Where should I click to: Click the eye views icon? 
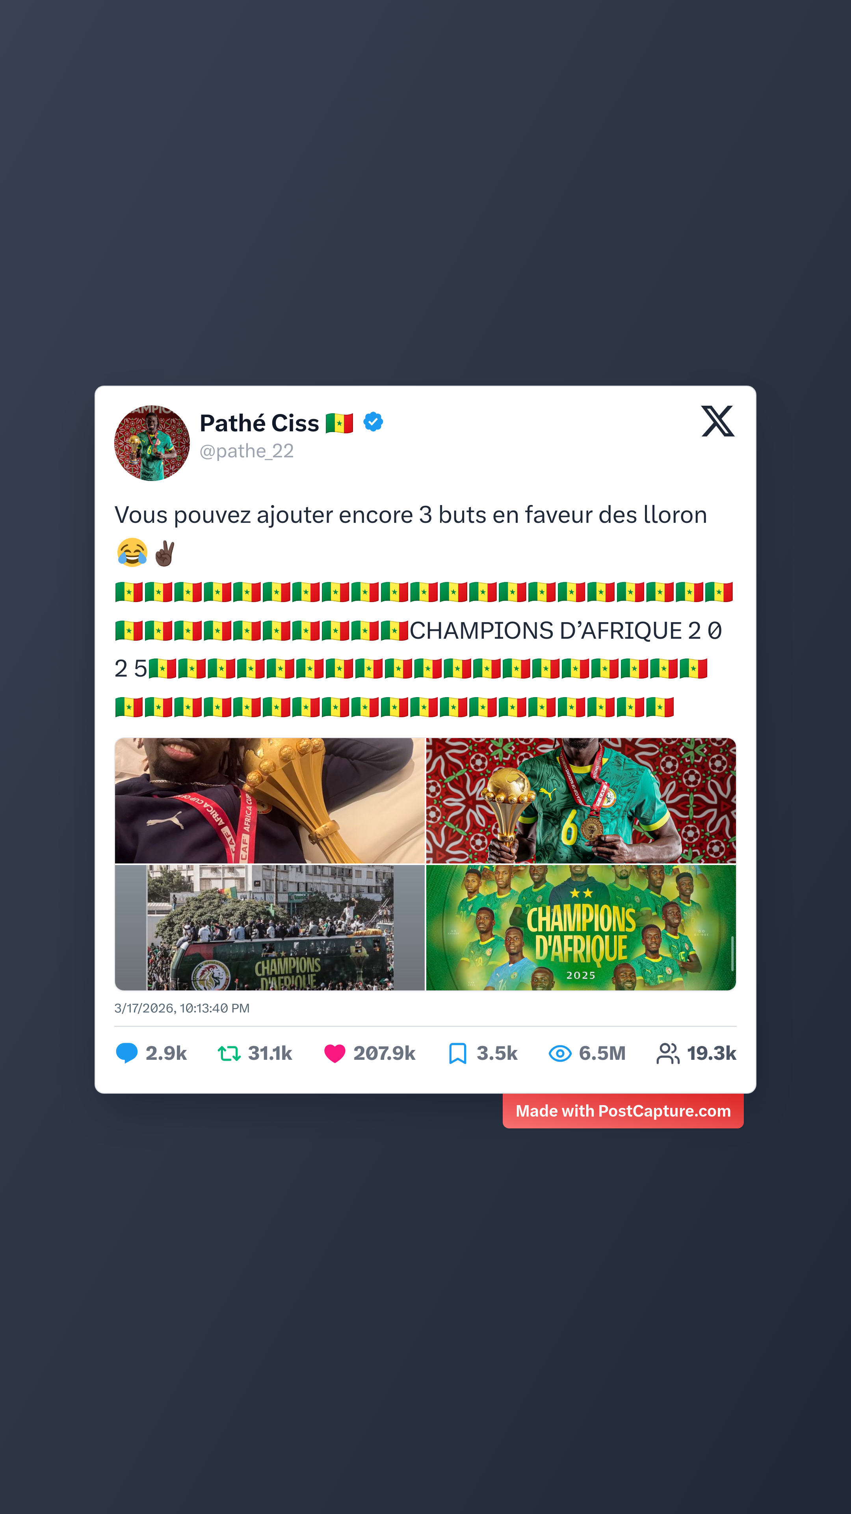point(560,1053)
